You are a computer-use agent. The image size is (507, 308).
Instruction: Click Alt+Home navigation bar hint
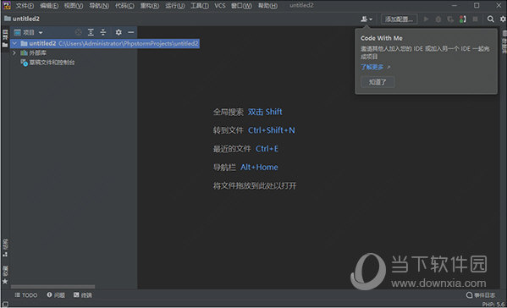tap(259, 167)
